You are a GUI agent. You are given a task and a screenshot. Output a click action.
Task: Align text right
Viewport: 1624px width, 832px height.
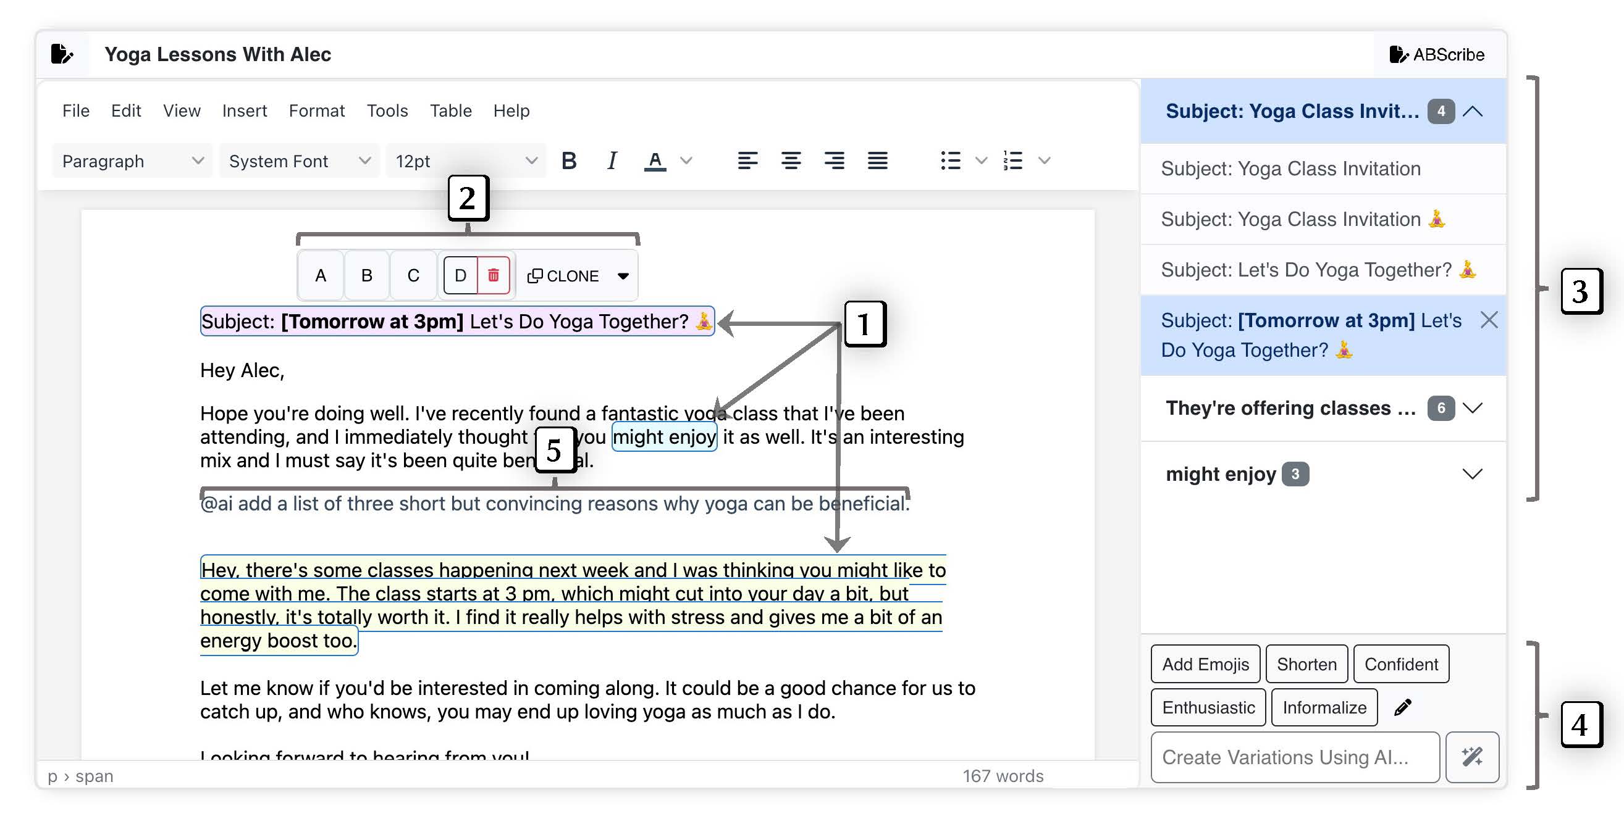(x=834, y=161)
